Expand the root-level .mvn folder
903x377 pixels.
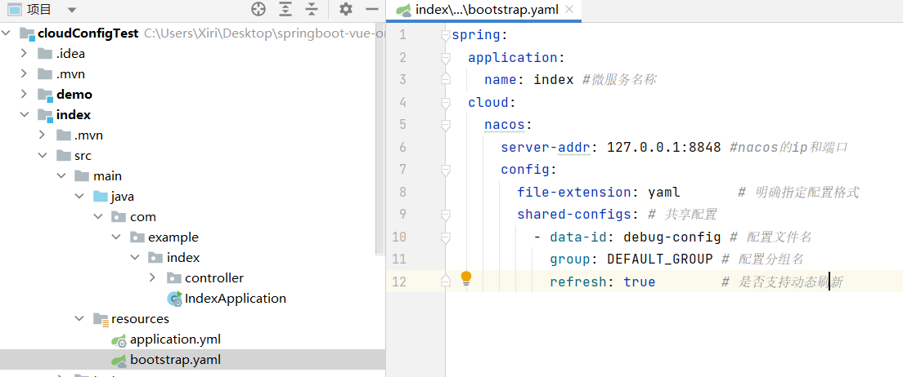24,74
